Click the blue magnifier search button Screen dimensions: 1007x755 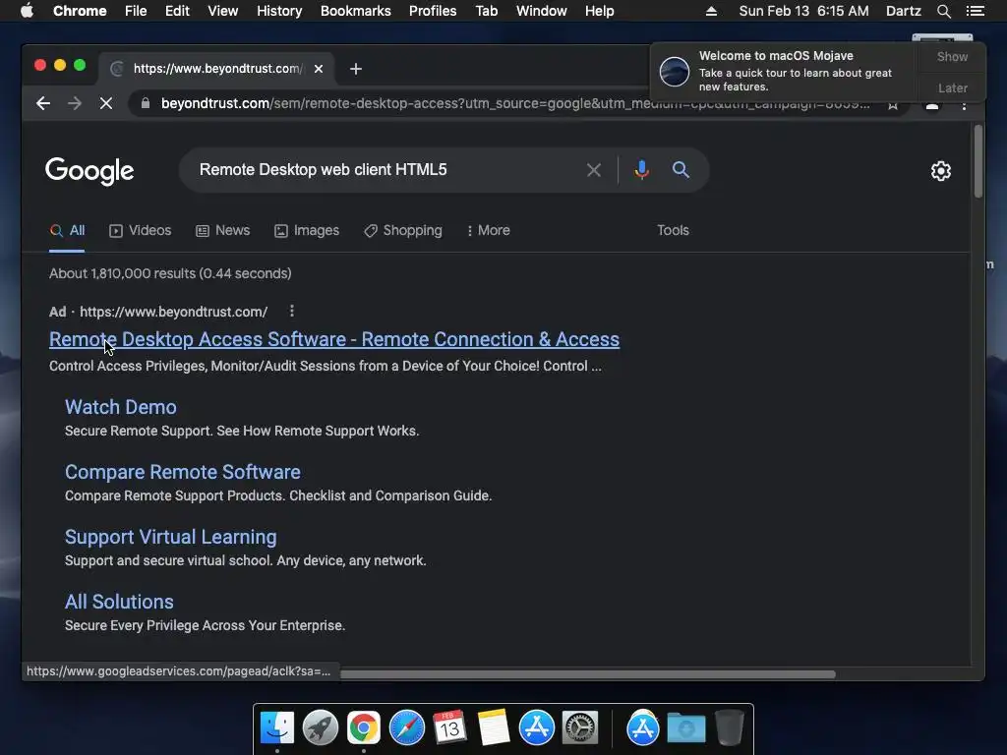681,170
